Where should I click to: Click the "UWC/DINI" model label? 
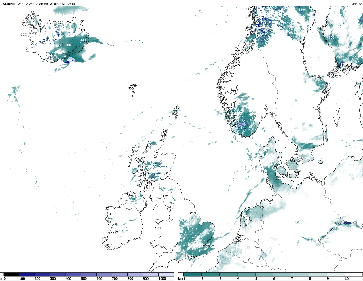7,4
